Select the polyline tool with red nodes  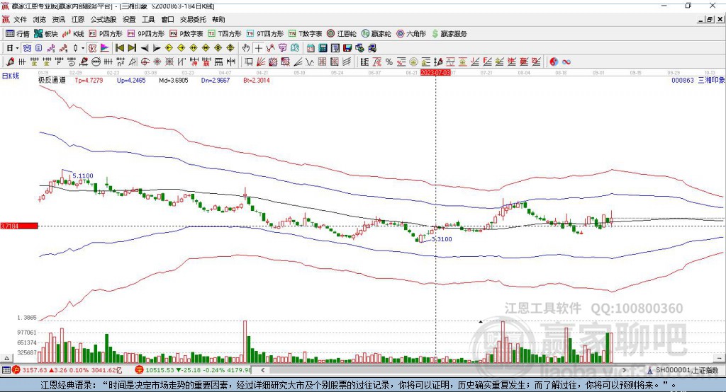click(x=270, y=48)
